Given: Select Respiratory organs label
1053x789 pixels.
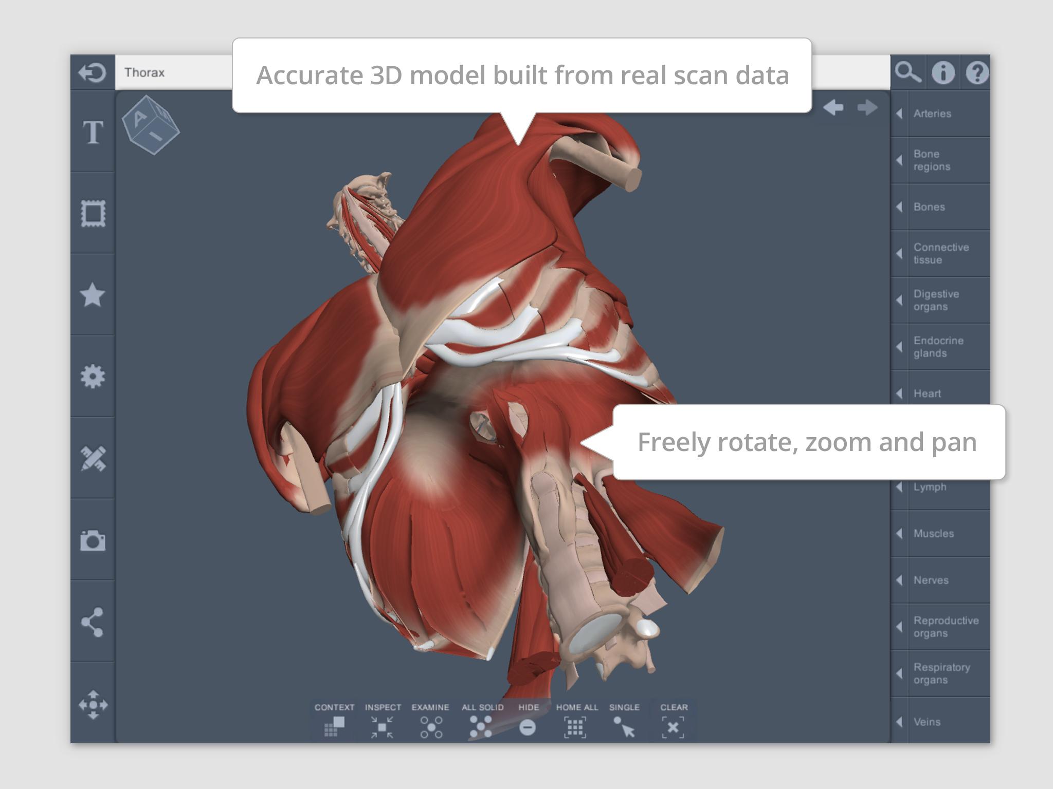Looking at the screenshot, I should point(942,674).
